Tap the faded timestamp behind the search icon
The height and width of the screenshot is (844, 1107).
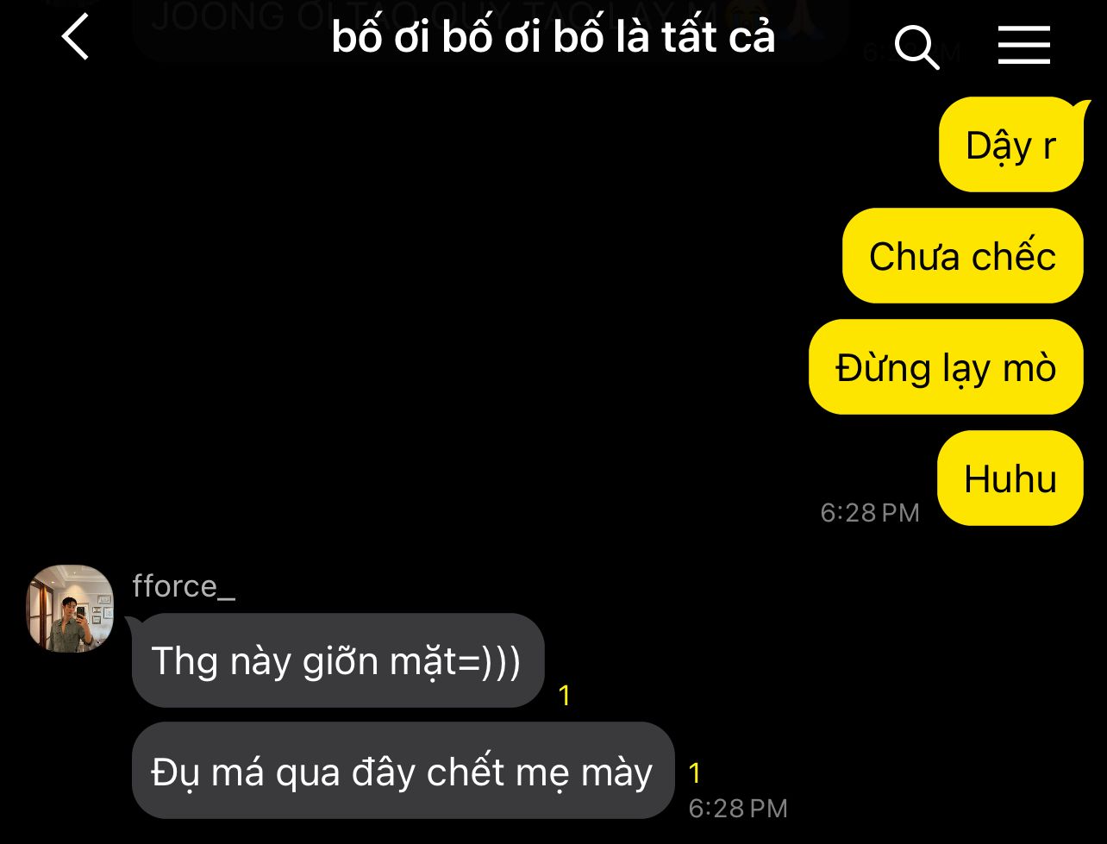pos(911,53)
